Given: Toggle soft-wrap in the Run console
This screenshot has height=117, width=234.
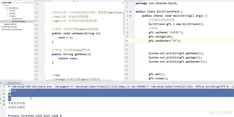Looking at the screenshot, I should click(x=4, y=94).
